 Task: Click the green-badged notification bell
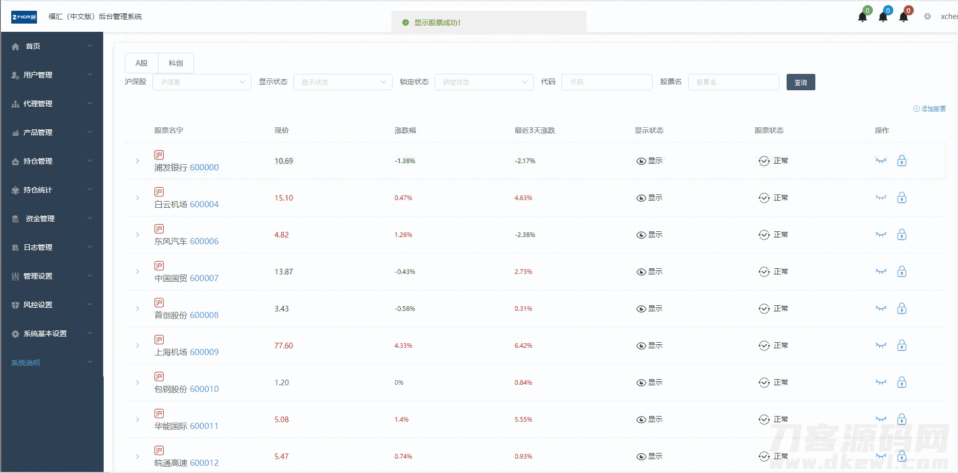click(x=863, y=16)
